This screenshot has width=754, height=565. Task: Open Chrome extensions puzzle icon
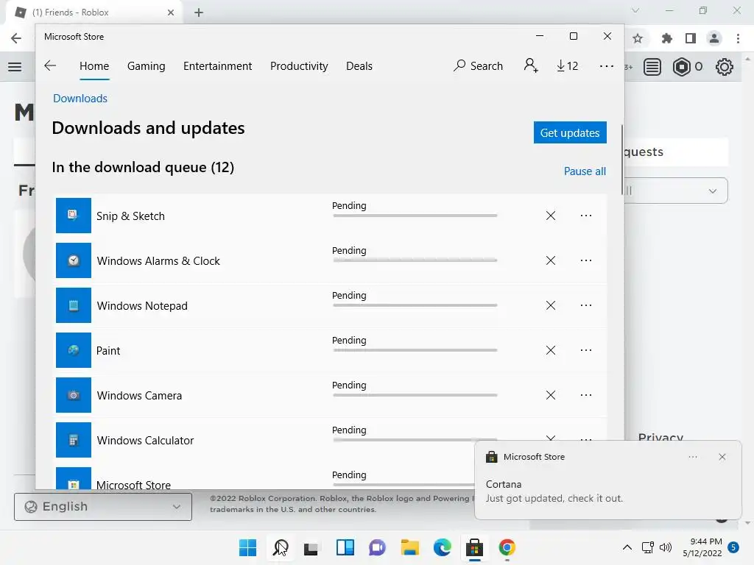[666, 38]
